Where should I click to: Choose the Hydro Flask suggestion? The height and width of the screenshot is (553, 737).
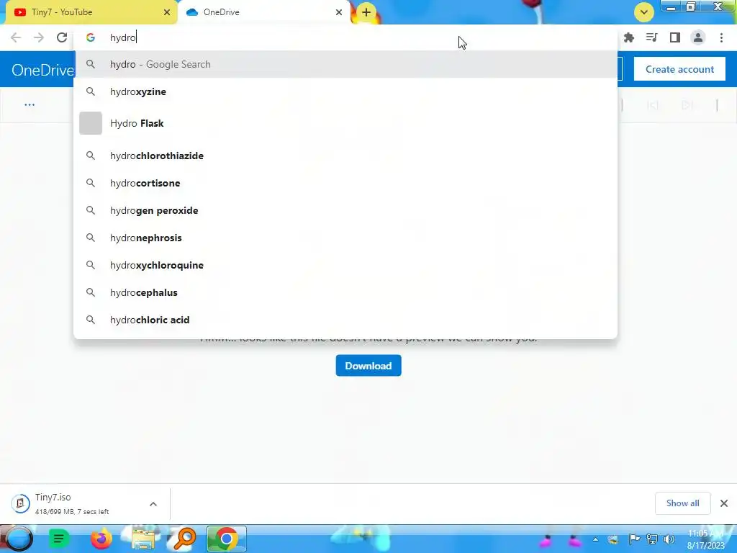point(345,123)
